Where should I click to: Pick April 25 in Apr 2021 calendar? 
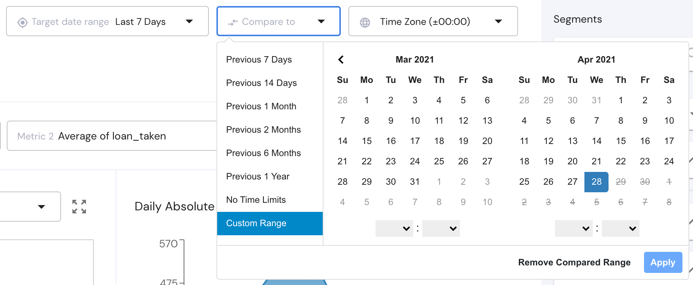pyautogui.click(x=524, y=182)
